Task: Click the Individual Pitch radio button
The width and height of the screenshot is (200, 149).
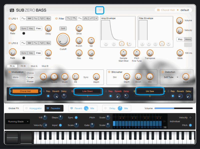Action: [190, 125]
